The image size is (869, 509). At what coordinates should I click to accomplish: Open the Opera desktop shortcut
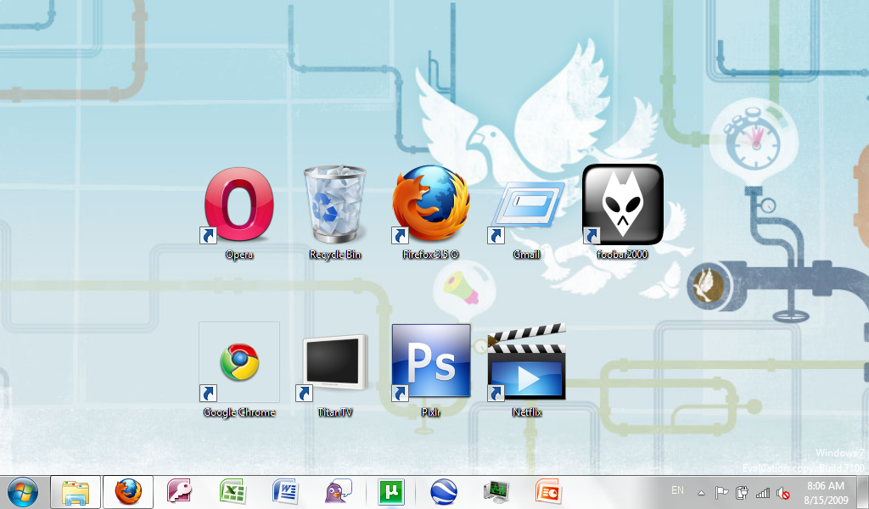238,213
